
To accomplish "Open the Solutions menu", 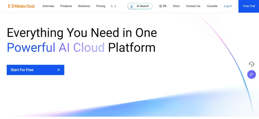I will coord(84,6).
